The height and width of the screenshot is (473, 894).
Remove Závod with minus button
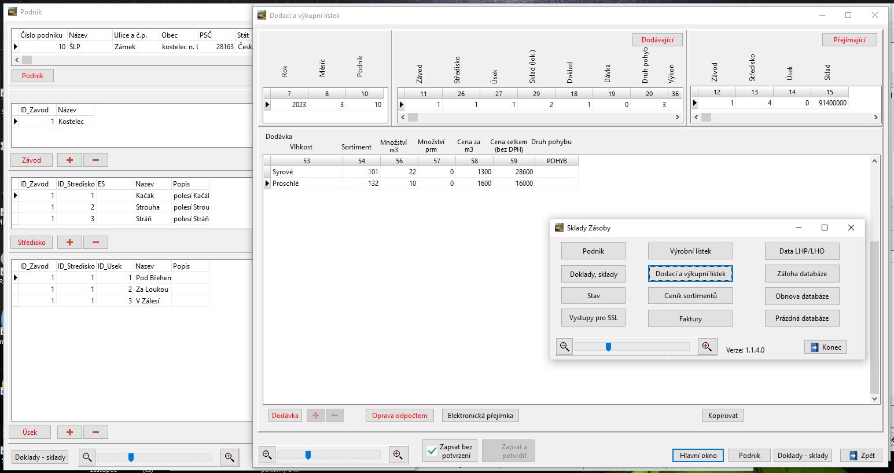[95, 160]
